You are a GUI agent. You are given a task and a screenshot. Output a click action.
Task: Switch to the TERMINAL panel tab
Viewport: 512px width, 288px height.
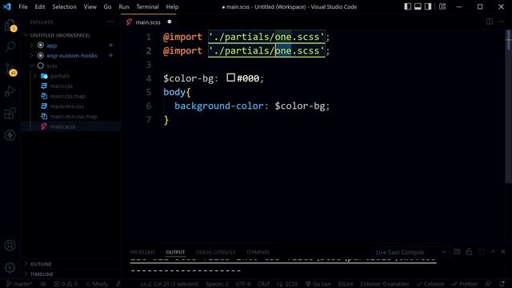click(258, 252)
